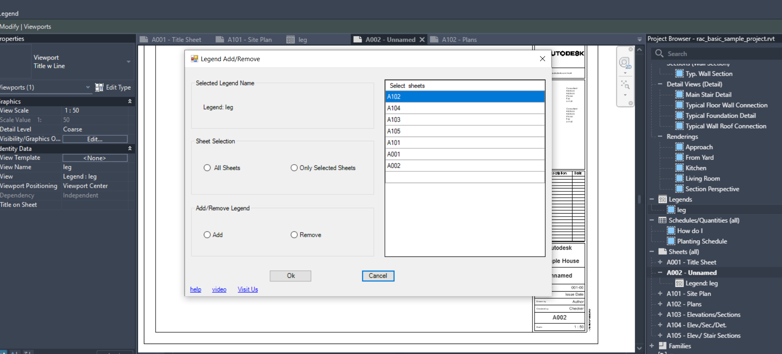Open the video link in dialog
The height and width of the screenshot is (354, 782).
219,289
